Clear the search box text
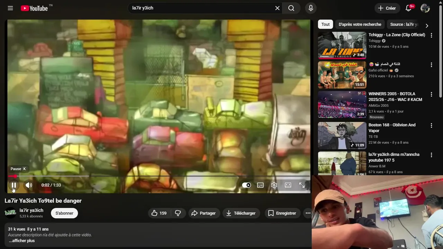This screenshot has height=249, width=443. coord(277,8)
